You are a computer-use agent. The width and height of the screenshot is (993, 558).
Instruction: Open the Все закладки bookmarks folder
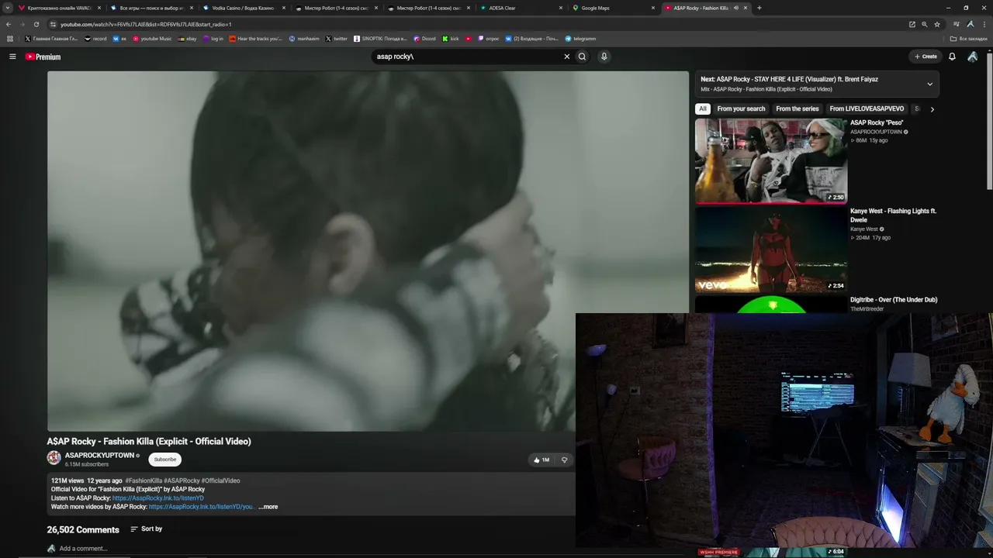[969, 39]
